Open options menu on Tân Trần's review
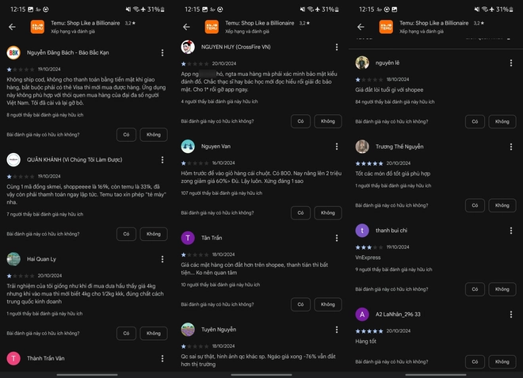The height and width of the screenshot is (378, 523). click(x=337, y=238)
